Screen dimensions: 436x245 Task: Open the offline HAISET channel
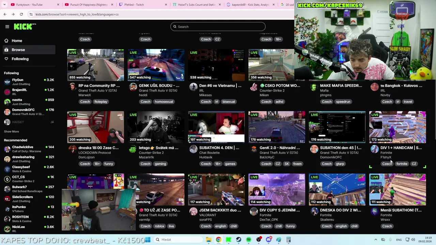29,122
